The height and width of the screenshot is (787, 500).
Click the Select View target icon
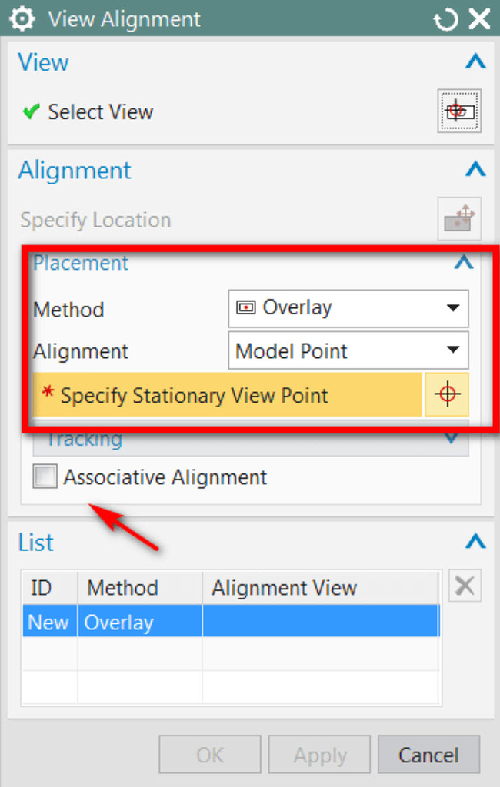[x=459, y=109]
